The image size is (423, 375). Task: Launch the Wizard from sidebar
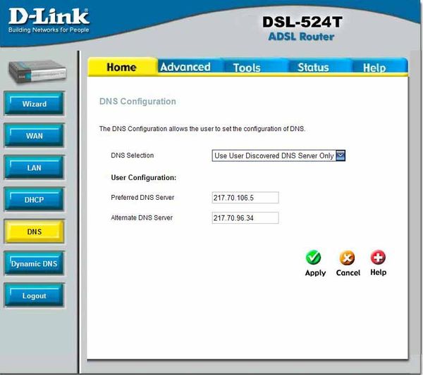35,103
